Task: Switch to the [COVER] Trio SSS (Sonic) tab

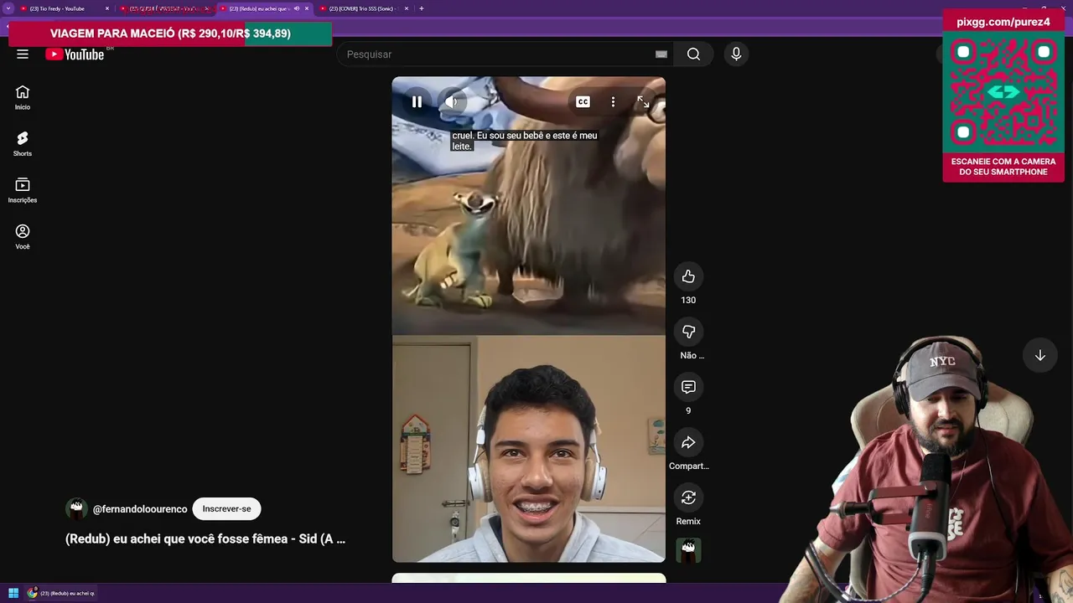Action: point(362,8)
